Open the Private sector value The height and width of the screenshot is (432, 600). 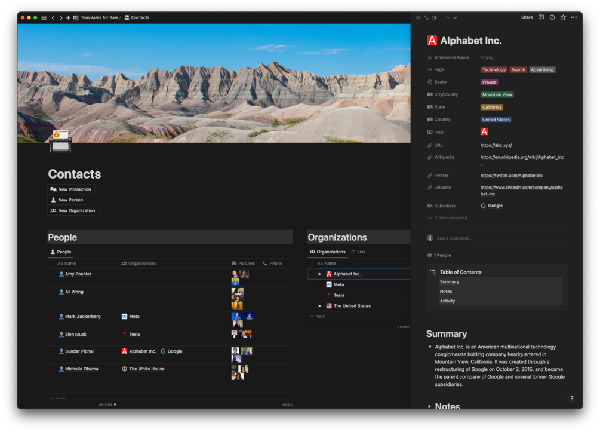pos(489,82)
